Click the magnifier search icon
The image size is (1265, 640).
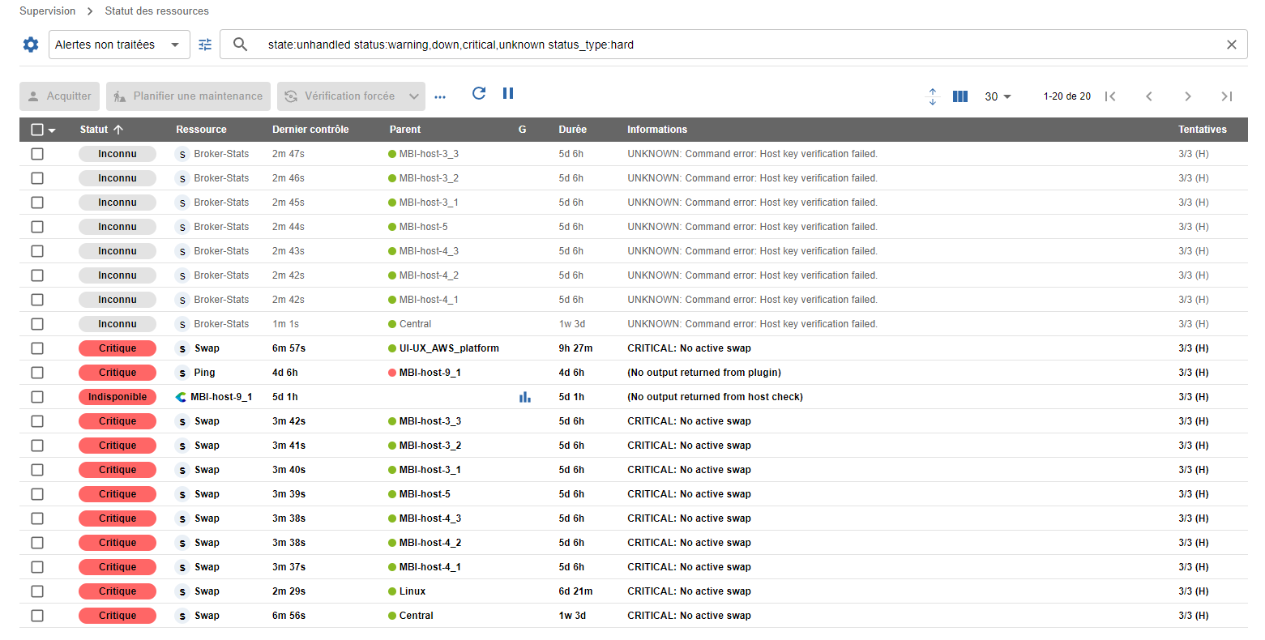(x=240, y=45)
